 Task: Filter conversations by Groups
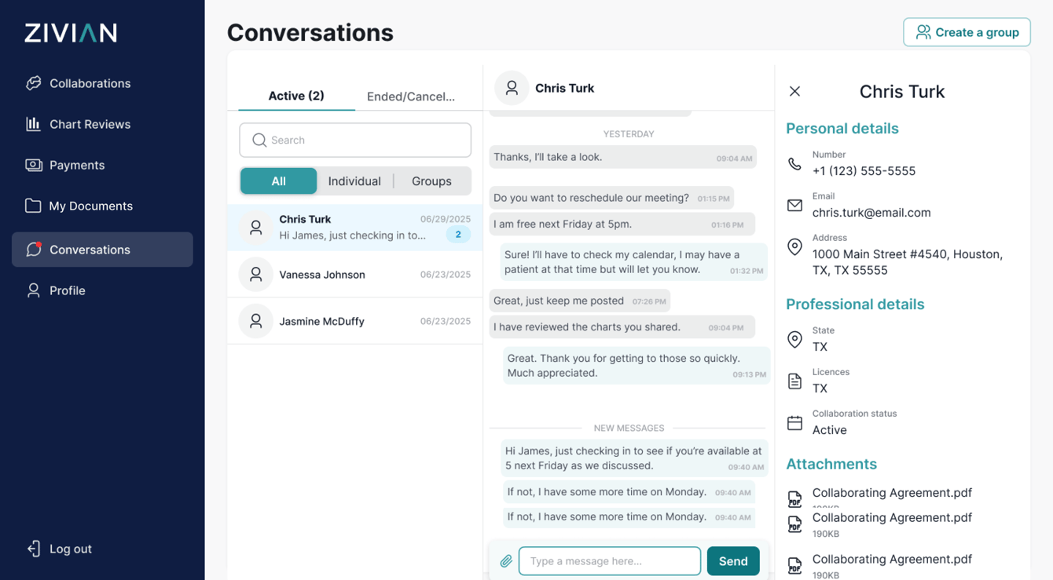tap(431, 181)
